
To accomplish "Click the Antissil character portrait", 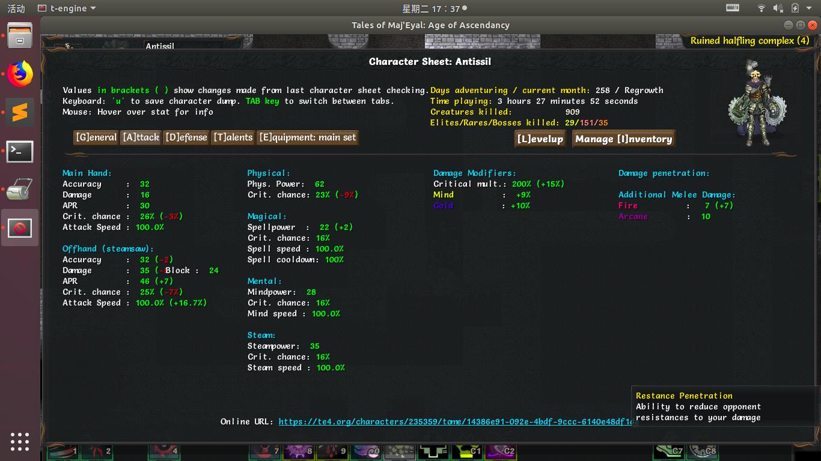I will (x=757, y=103).
